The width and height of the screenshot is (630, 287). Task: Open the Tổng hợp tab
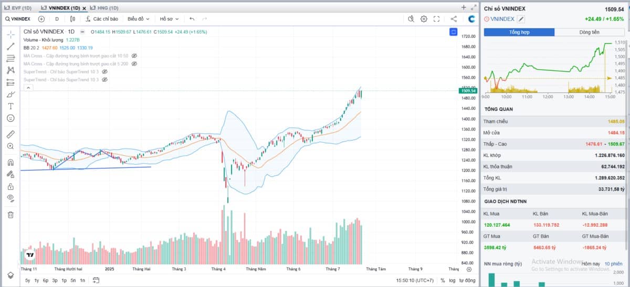click(519, 32)
